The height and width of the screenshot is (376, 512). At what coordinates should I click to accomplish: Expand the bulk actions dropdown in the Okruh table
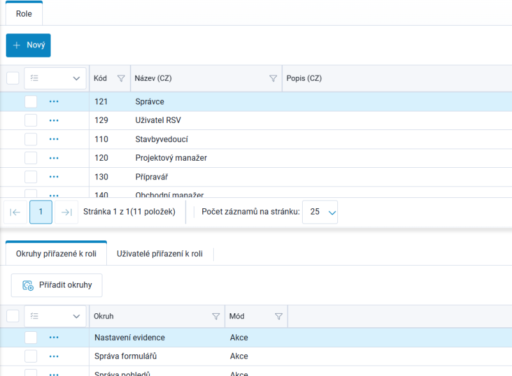[x=55, y=316]
